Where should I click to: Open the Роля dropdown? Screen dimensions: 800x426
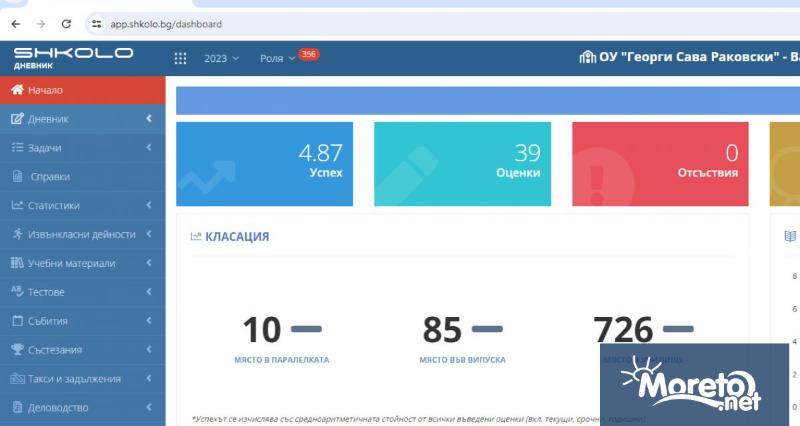[277, 59]
